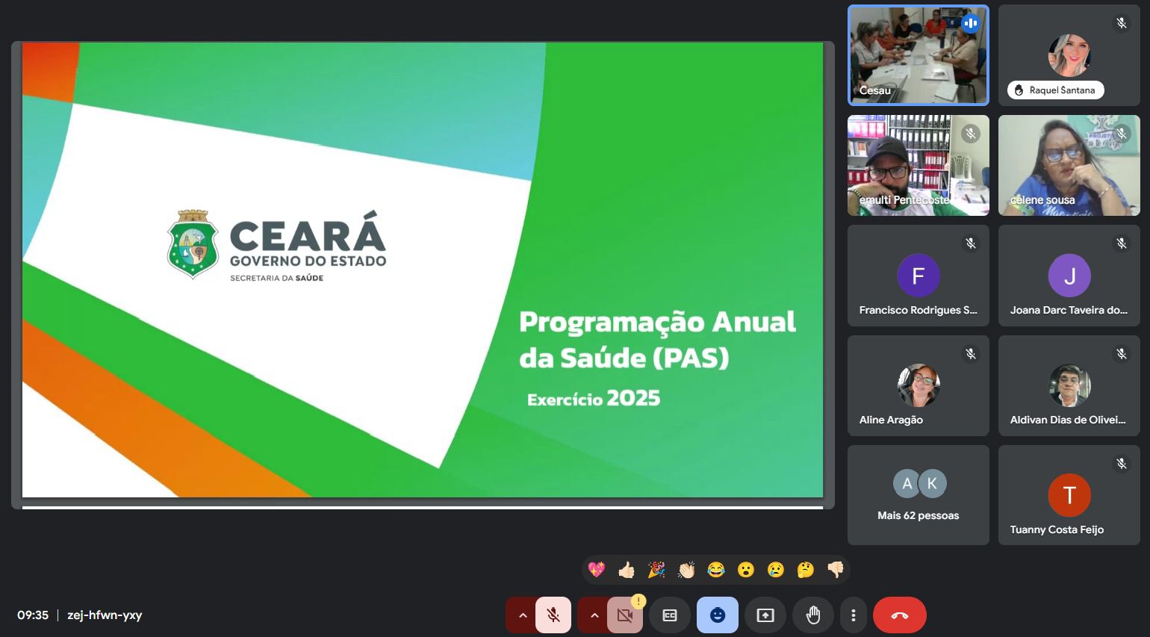Viewport: 1150px width, 637px height.
Task: Click the muted mic icon on emulti Pentecoste tile
Action: (x=970, y=134)
